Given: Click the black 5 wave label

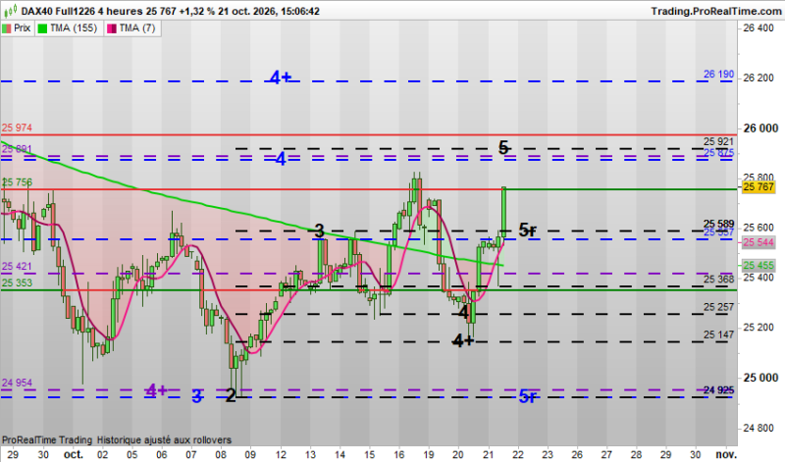Looking at the screenshot, I should (503, 148).
